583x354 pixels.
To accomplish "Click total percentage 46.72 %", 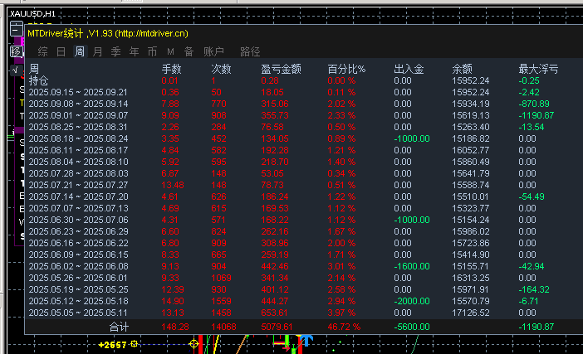I will click(x=344, y=327).
